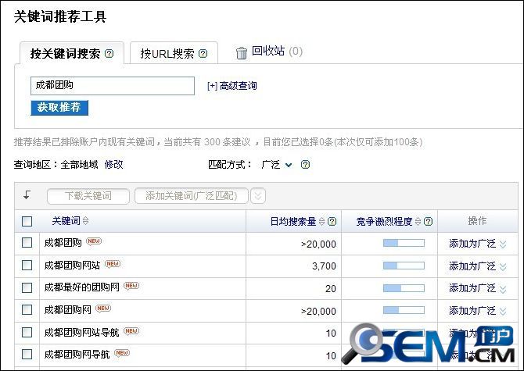Open the 按关键词搜索 tab
Image resolution: width=524 pixels, height=371 pixels.
pyautogui.click(x=65, y=54)
